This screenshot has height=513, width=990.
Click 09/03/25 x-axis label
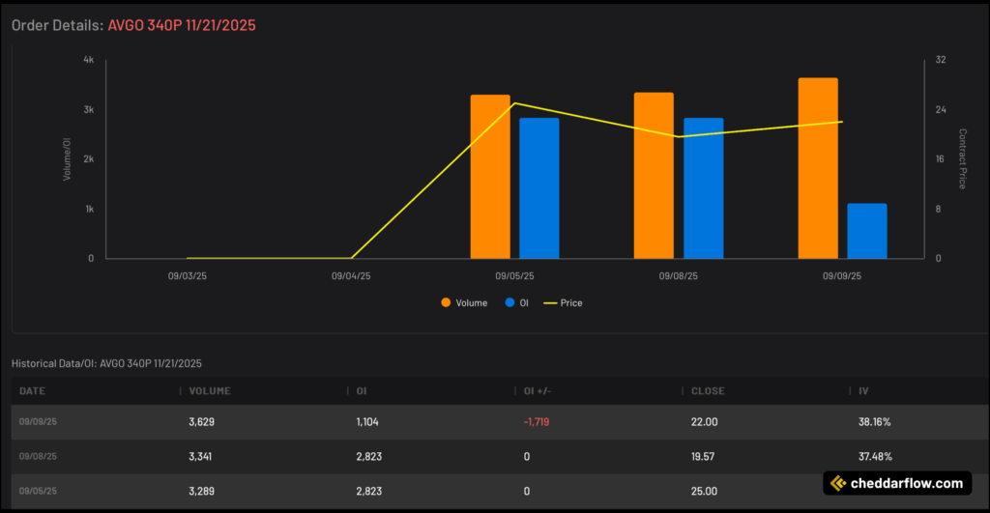[x=187, y=276]
